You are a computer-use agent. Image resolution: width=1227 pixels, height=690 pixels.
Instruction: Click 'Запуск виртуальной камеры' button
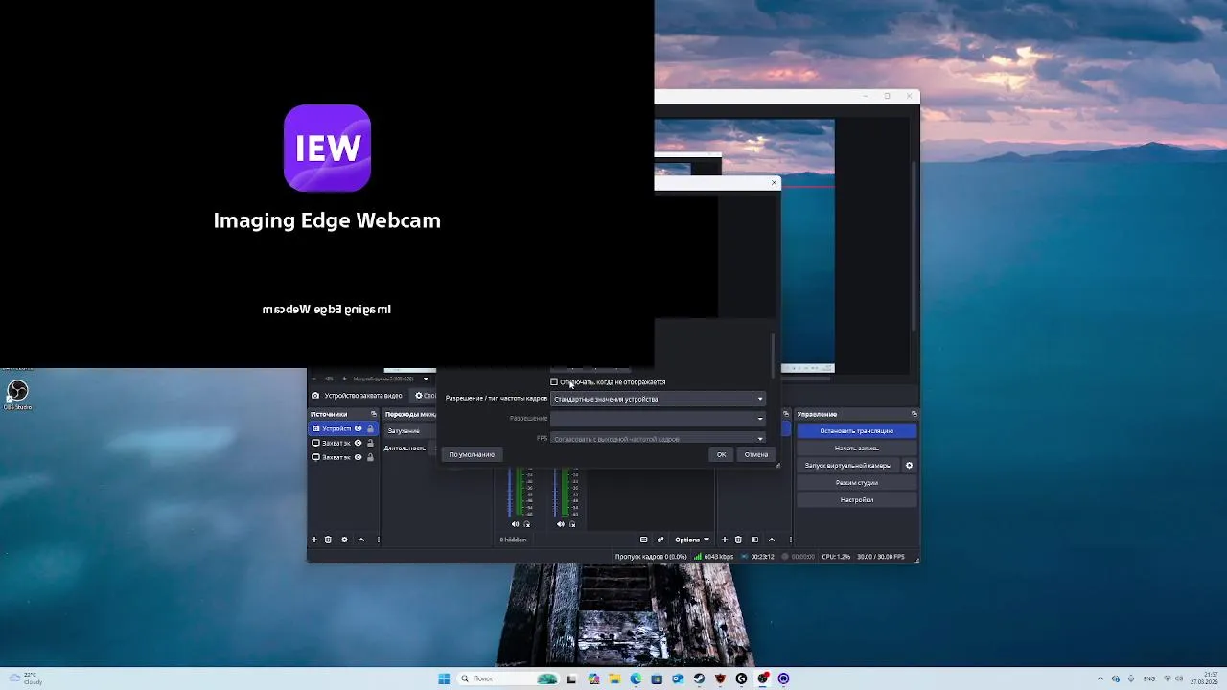848,466
